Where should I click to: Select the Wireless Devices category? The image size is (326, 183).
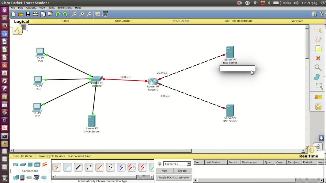tap(37, 164)
